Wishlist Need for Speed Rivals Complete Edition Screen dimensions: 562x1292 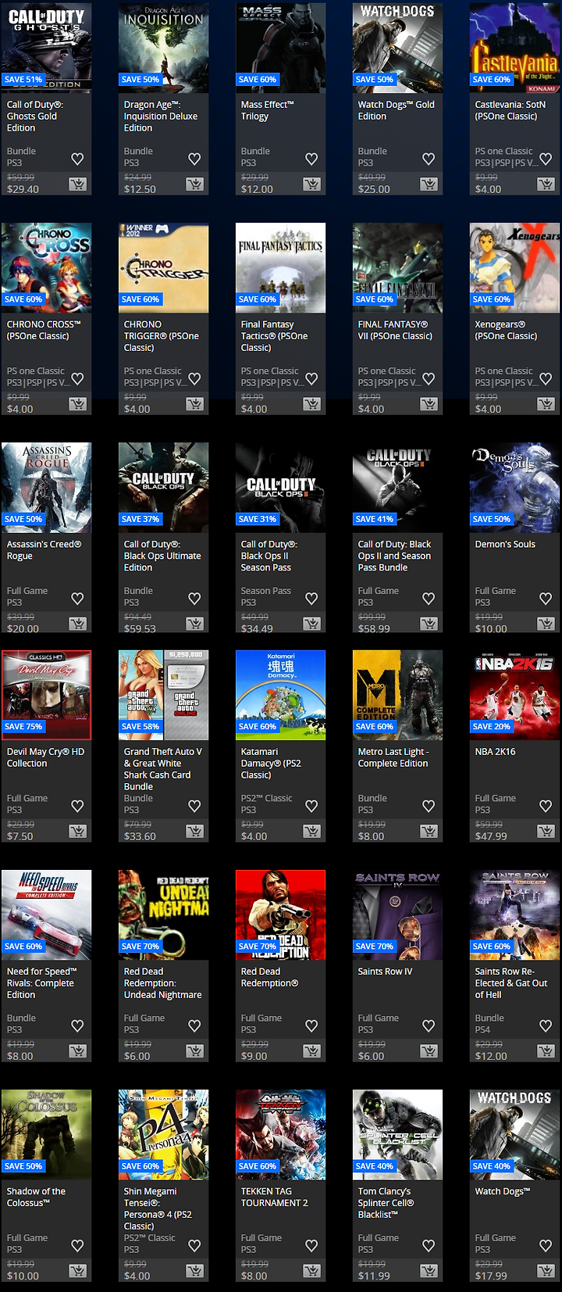77,1025
